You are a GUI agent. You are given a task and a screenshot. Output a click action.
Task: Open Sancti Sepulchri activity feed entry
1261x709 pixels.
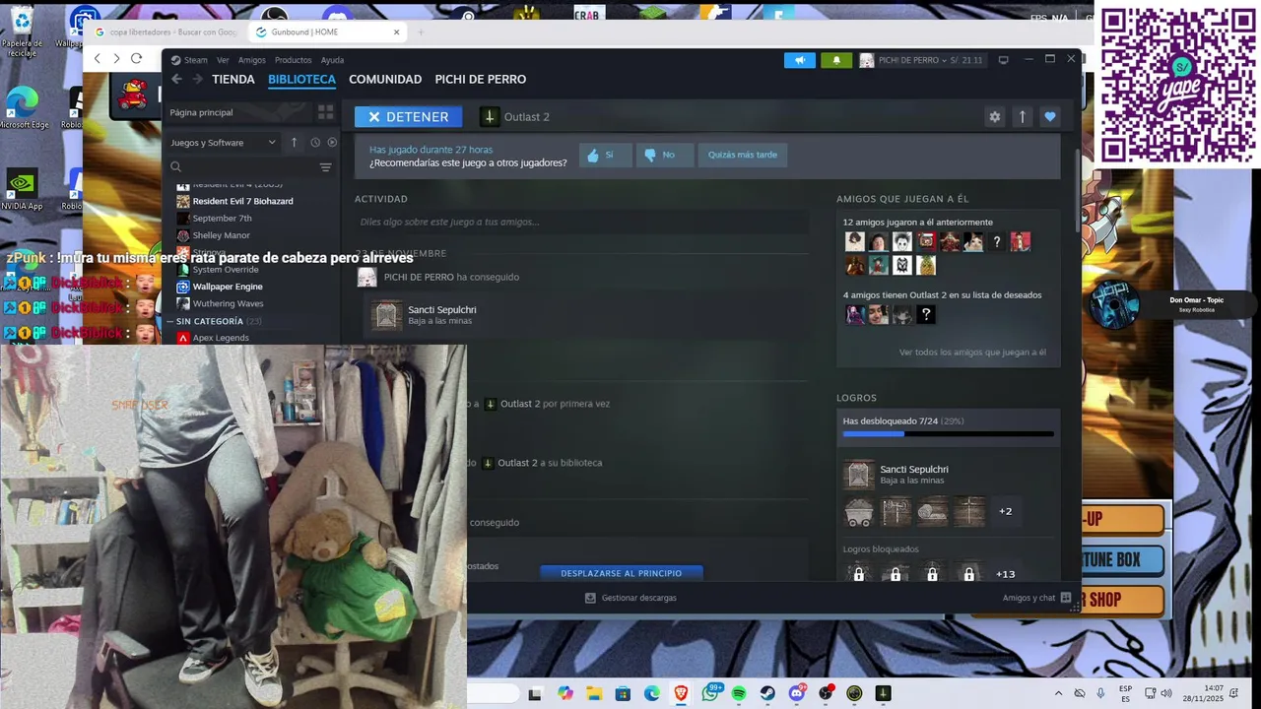[443, 315]
